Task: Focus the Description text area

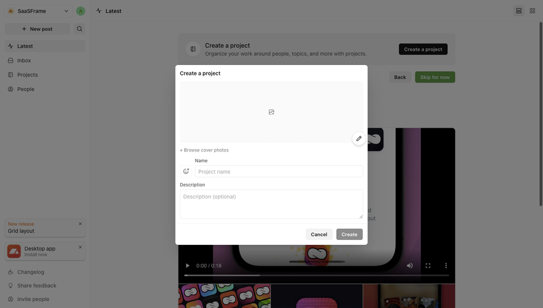Action: (x=271, y=204)
